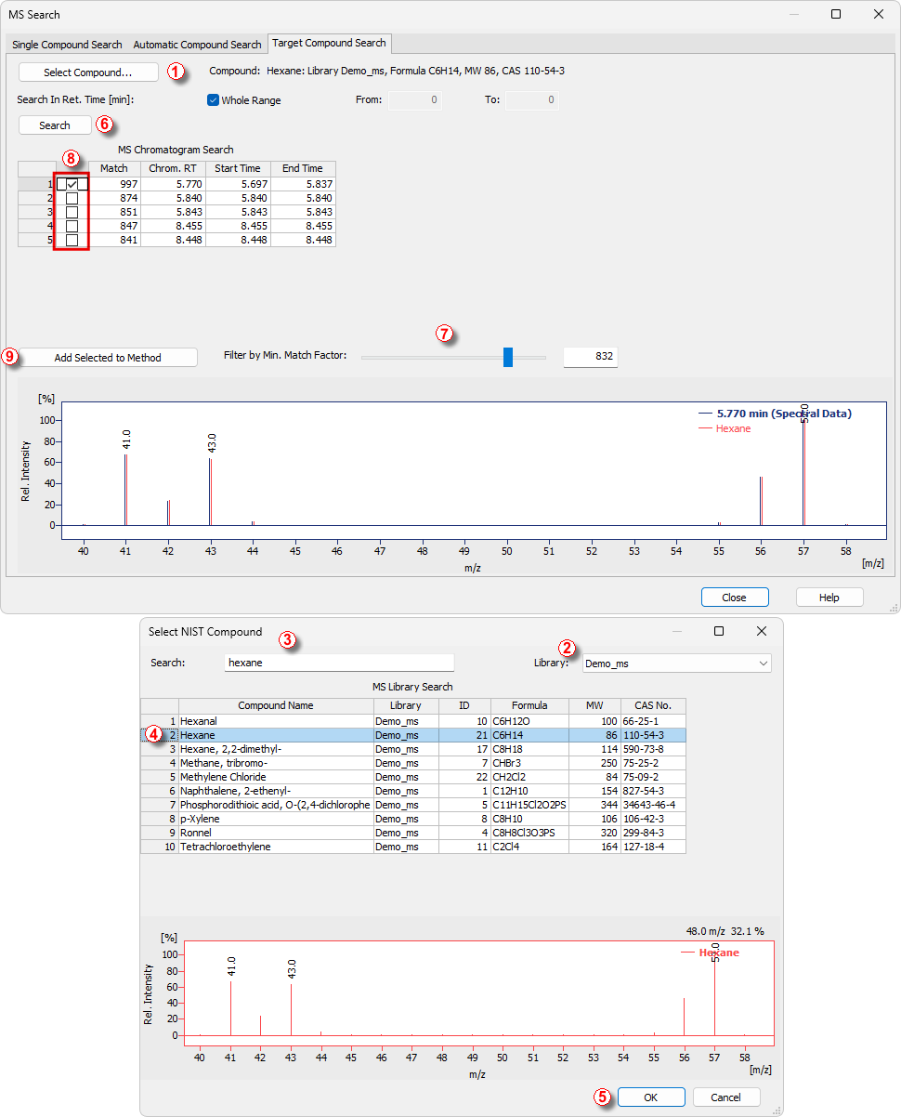Open the Automatic Compound Search tab

point(197,45)
